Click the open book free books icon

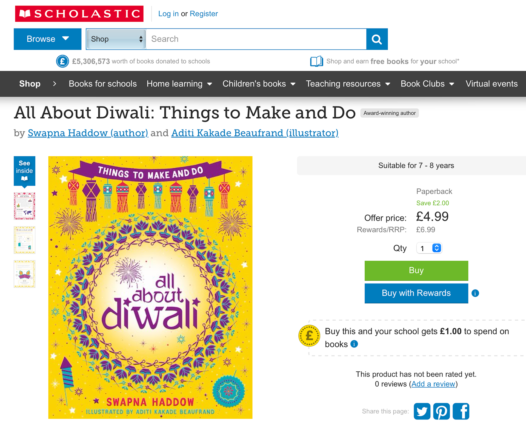click(316, 61)
